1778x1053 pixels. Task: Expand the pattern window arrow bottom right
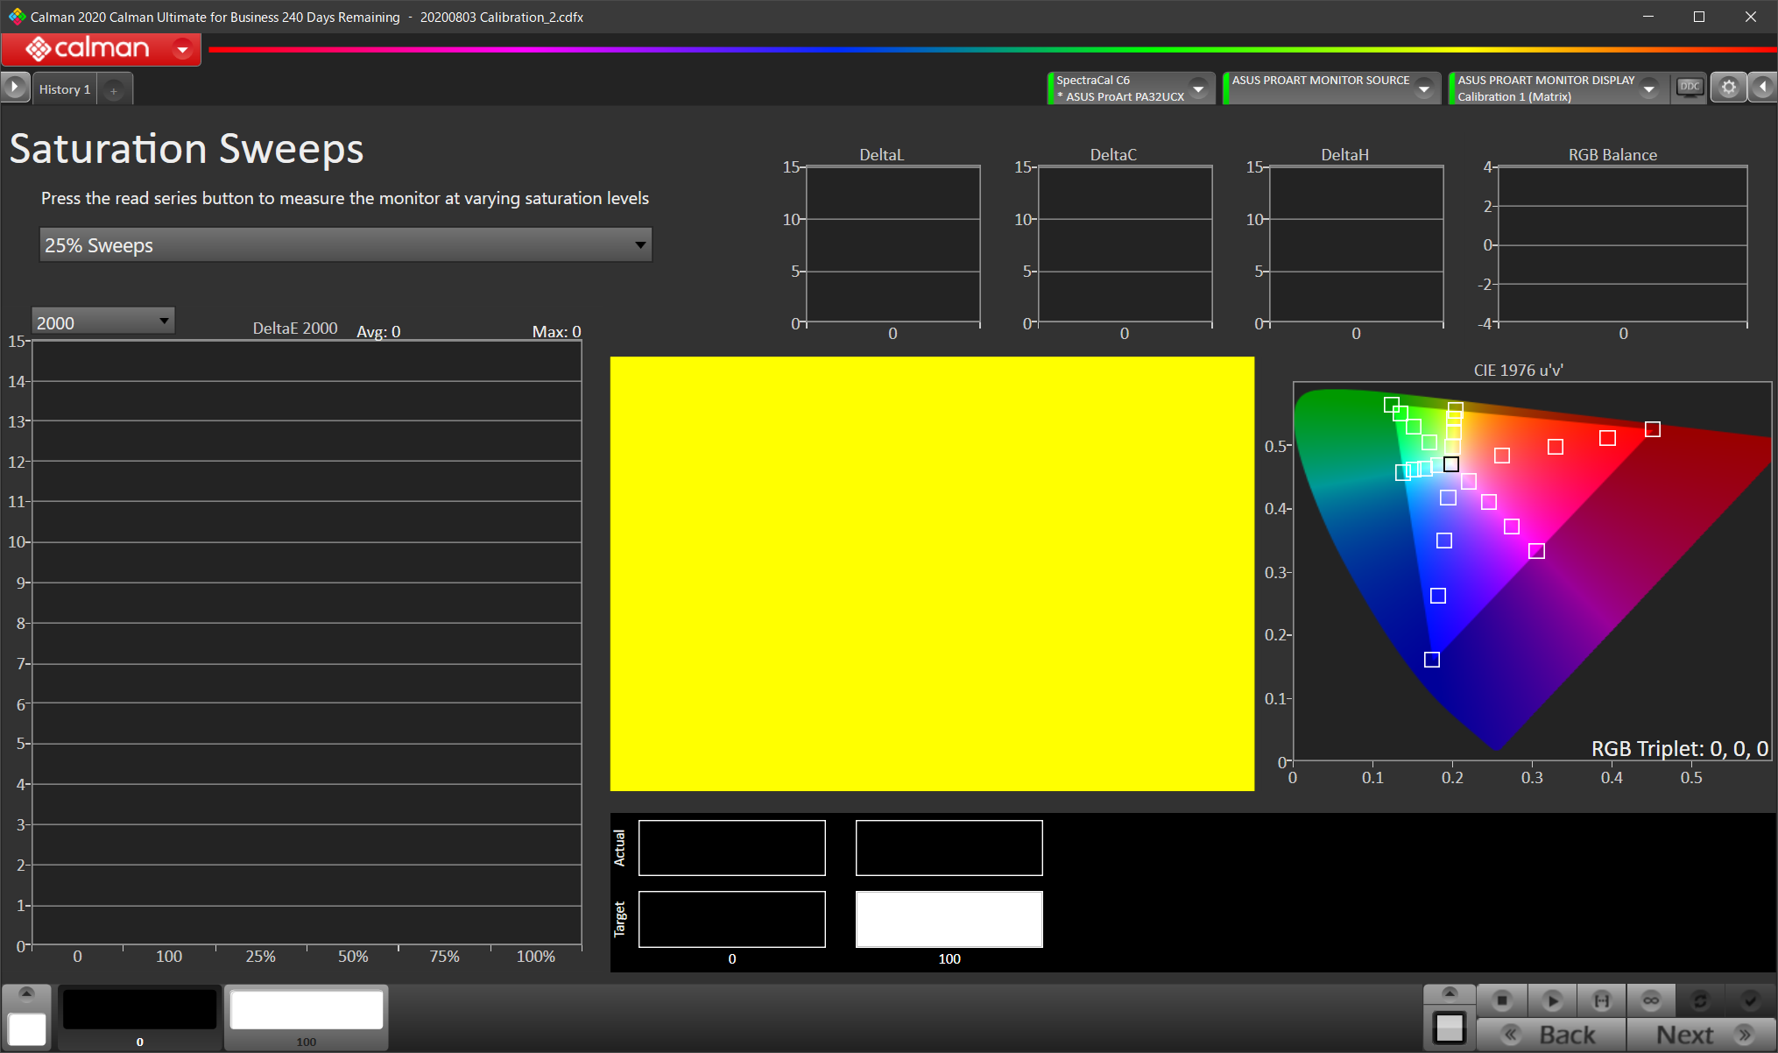click(1450, 993)
